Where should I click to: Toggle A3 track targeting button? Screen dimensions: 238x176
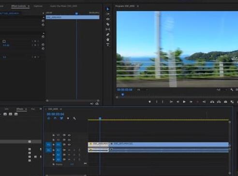59,160
